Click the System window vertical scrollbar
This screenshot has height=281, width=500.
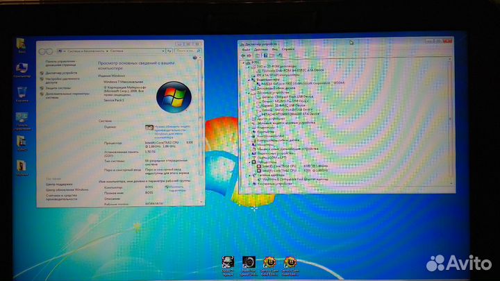200,130
